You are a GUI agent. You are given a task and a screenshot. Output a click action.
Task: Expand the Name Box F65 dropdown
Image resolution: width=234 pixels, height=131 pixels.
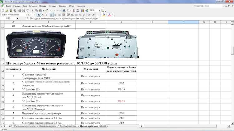(18, 19)
